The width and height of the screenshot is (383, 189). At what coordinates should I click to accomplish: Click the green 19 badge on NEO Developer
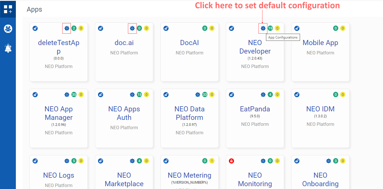coord(270,28)
